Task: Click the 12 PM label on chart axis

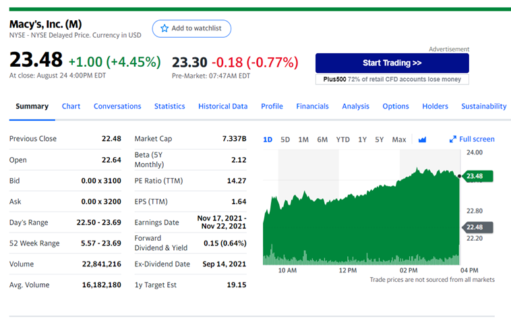Action: point(348,270)
